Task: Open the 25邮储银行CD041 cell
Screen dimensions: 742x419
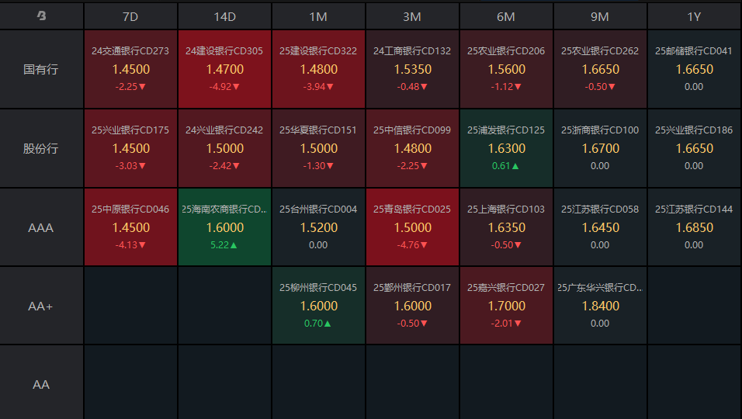Action: click(x=694, y=69)
